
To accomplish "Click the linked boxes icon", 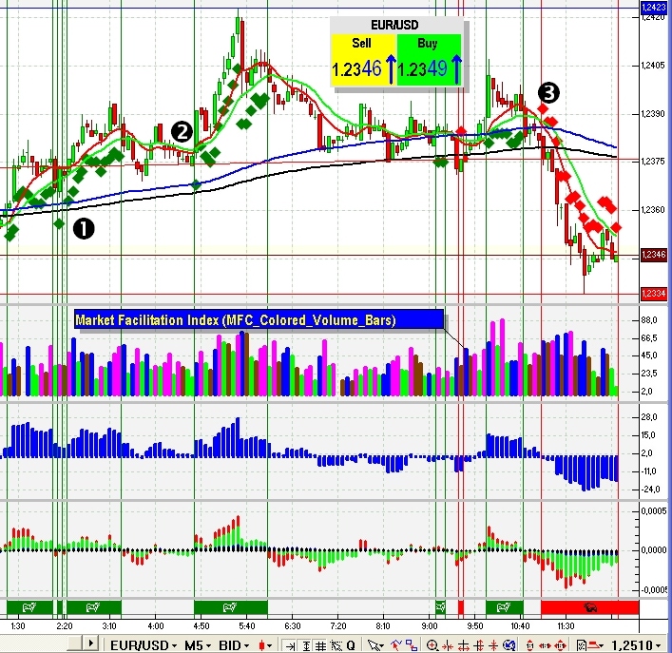I will (412, 644).
